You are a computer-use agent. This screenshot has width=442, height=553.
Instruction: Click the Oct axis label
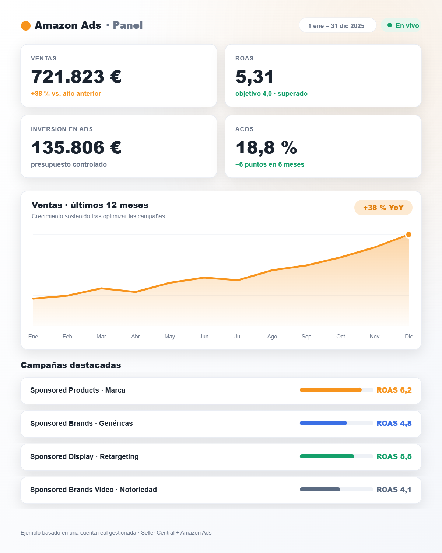tap(341, 337)
